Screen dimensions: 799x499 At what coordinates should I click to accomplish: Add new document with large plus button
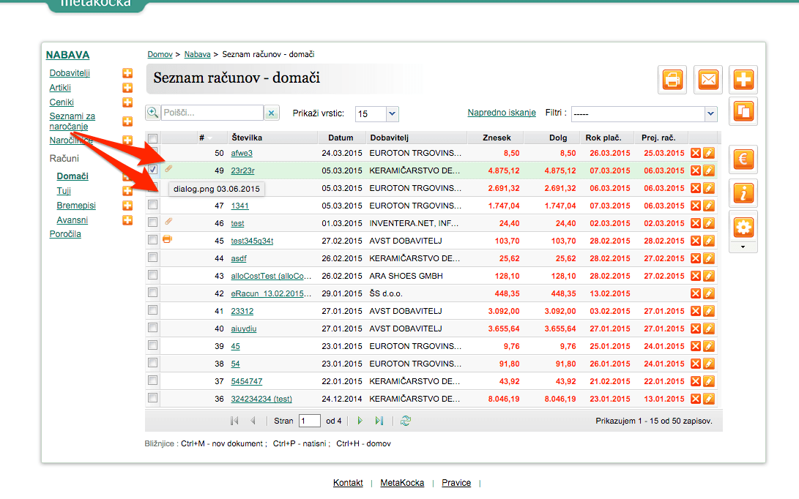pyautogui.click(x=743, y=80)
